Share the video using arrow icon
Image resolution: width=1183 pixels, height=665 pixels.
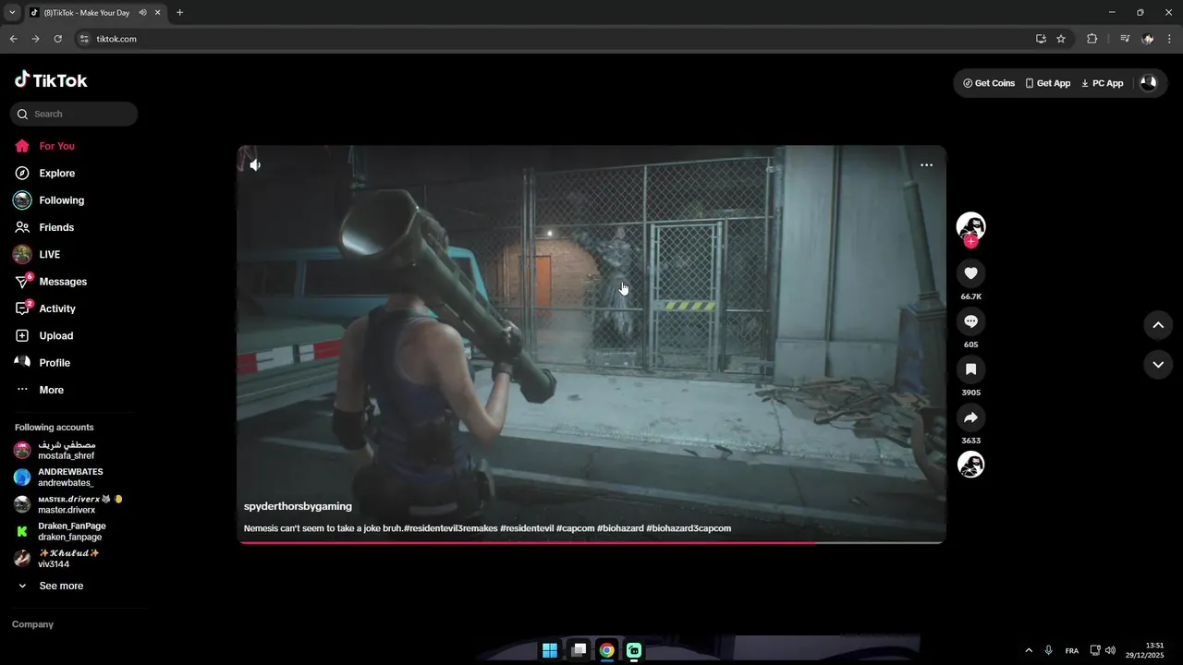click(970, 417)
